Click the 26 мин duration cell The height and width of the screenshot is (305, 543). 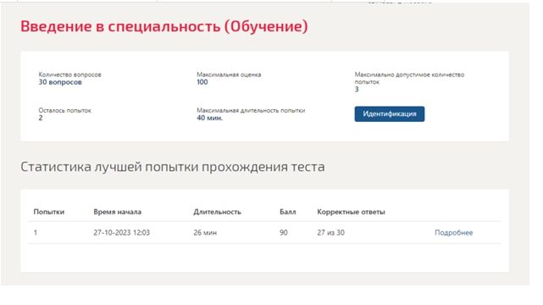click(205, 233)
